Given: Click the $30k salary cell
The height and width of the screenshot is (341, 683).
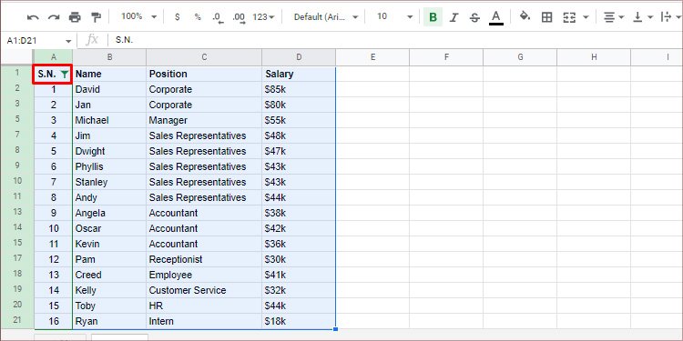Looking at the screenshot, I should pyautogui.click(x=299, y=259).
